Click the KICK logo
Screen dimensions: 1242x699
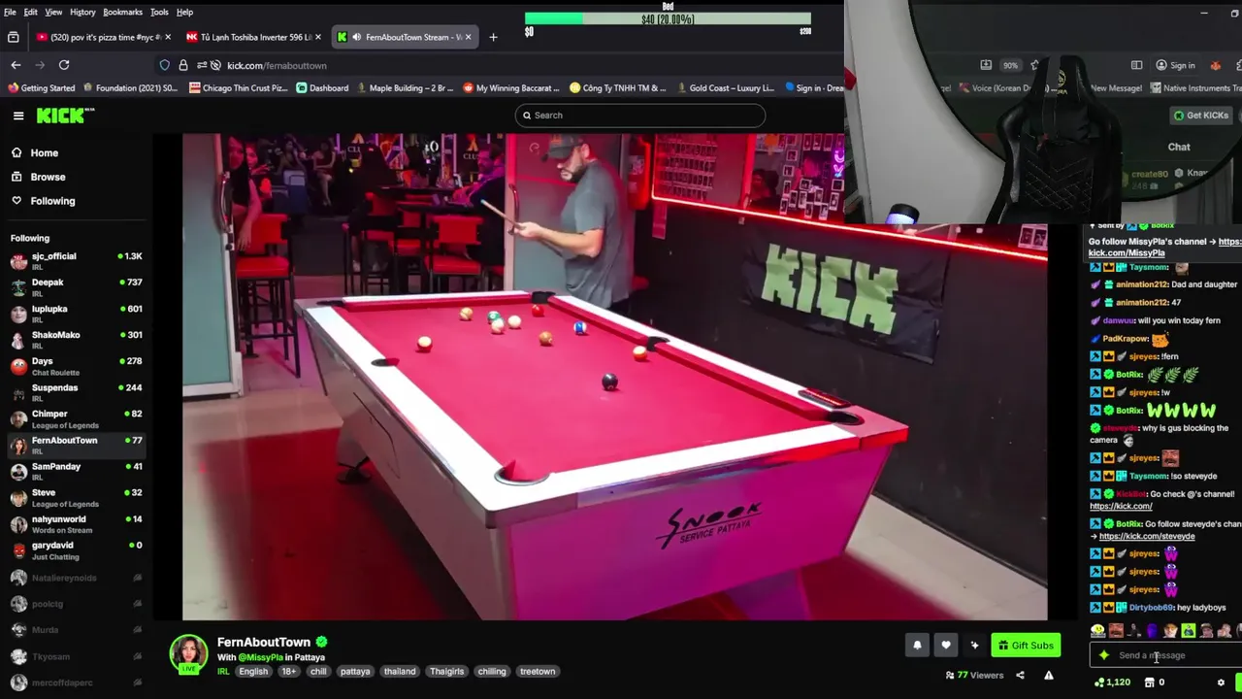(x=65, y=116)
